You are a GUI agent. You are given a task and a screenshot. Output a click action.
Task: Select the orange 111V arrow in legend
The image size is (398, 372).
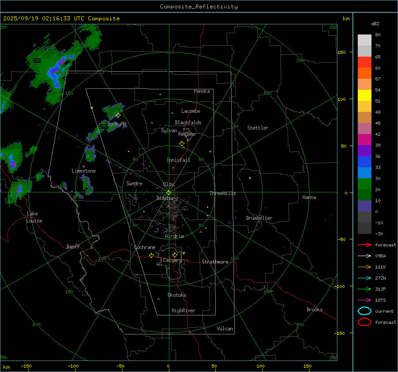364,267
